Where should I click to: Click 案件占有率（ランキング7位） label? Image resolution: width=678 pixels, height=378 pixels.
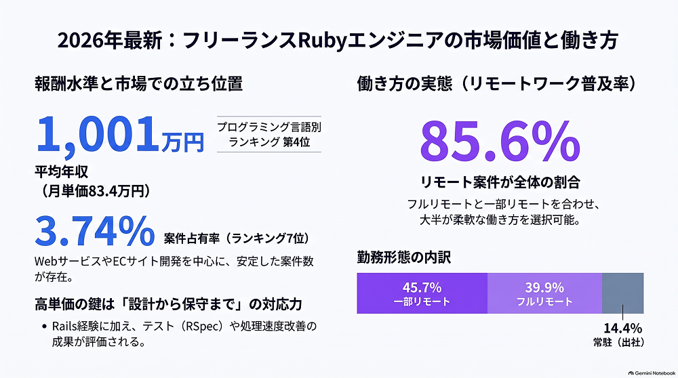pyautogui.click(x=237, y=238)
